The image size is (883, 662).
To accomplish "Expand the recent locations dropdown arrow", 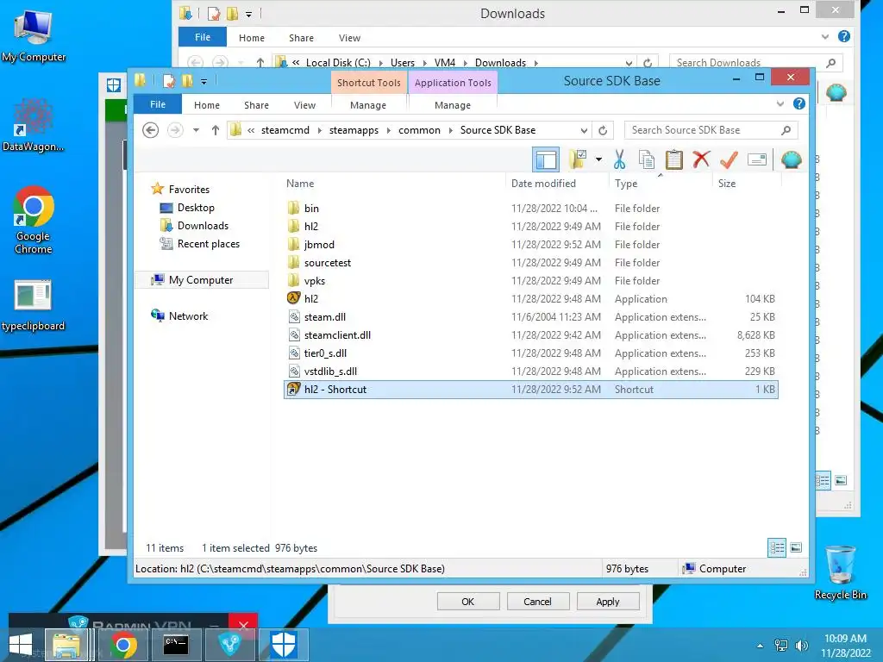I will (196, 130).
